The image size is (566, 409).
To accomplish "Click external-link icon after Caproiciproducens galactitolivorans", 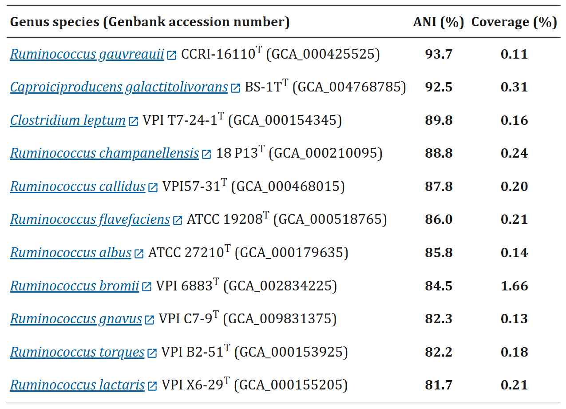I will tap(235, 88).
